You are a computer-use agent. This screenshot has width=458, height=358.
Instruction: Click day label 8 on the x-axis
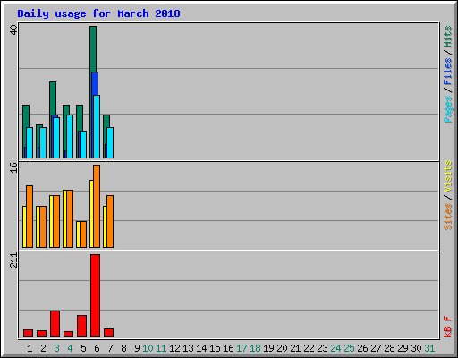(x=123, y=348)
